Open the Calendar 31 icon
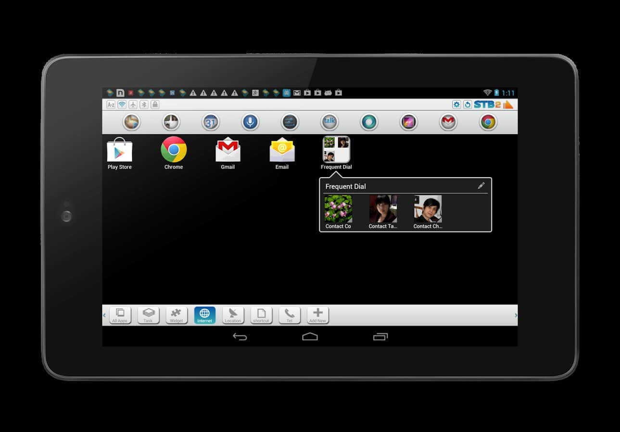The height and width of the screenshot is (432, 620). point(210,122)
